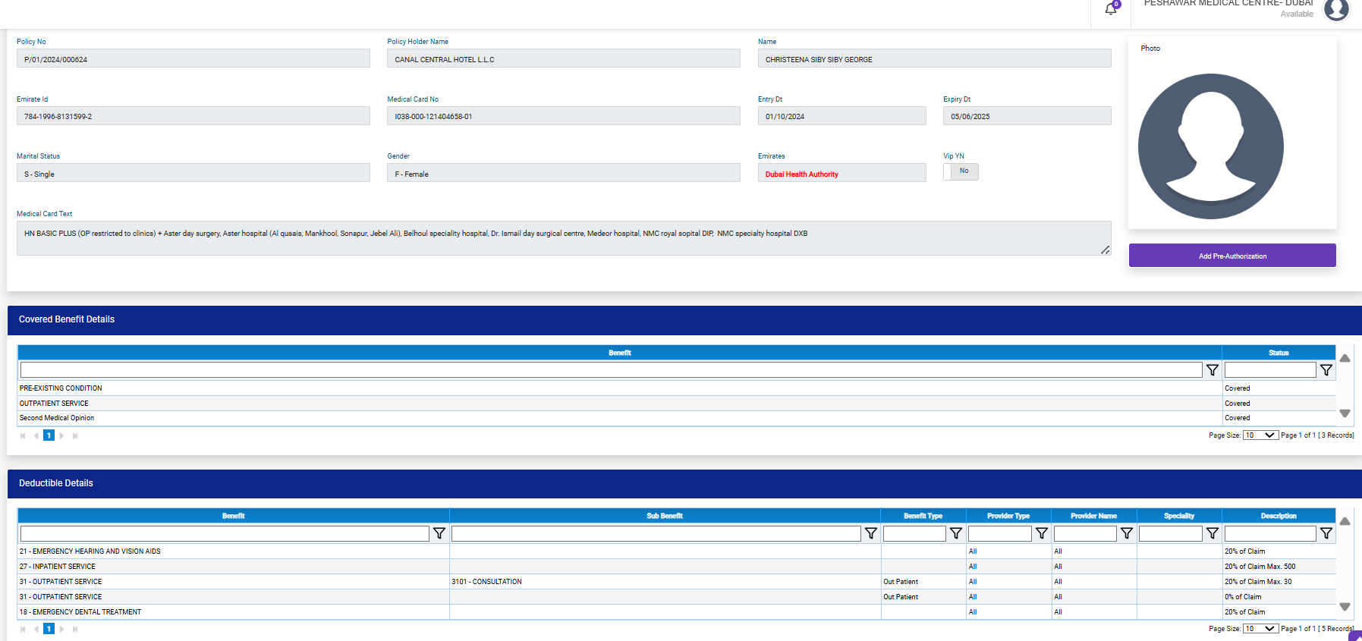Click filter icon for Deductible Benefit column
This screenshot has height=641, width=1362.
(x=439, y=533)
